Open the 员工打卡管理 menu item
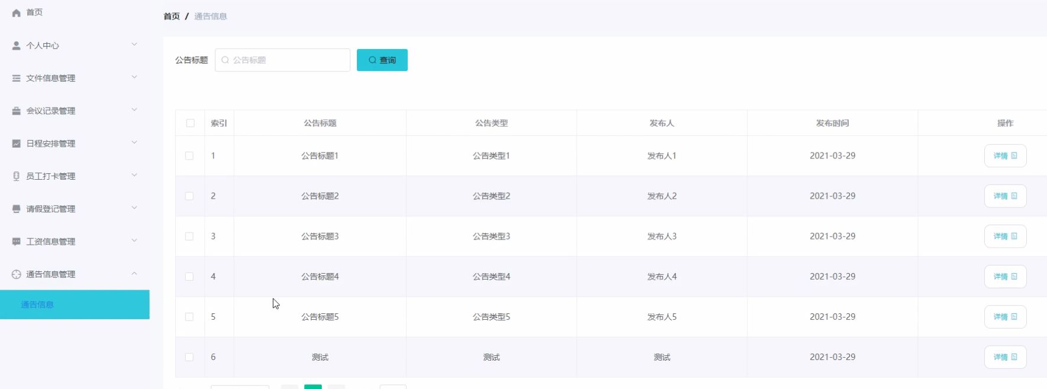The height and width of the screenshot is (389, 1047). [x=75, y=176]
